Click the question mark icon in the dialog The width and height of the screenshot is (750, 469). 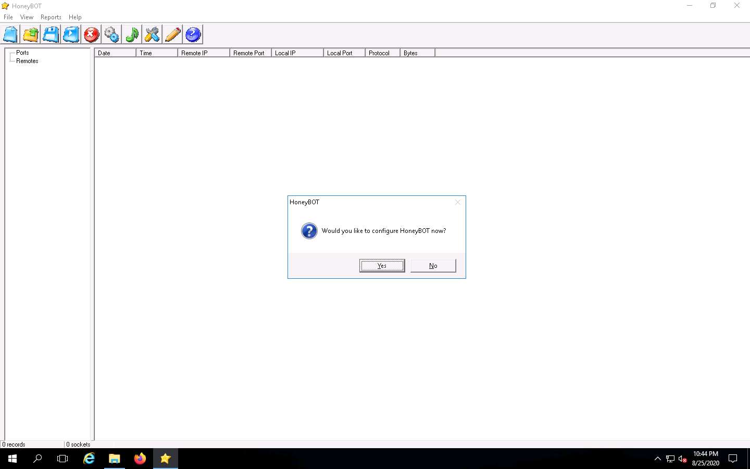click(309, 231)
